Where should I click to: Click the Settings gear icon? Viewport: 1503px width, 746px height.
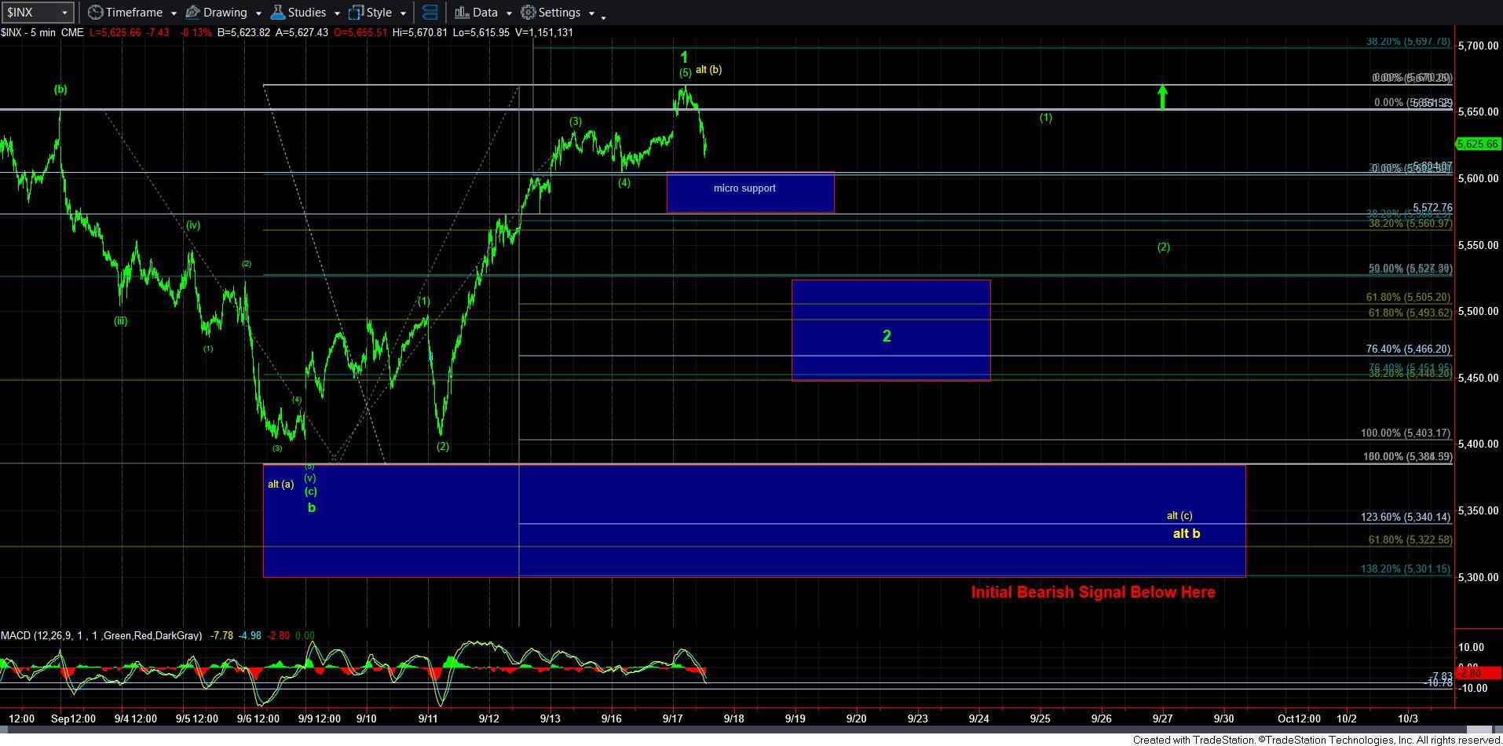point(528,13)
